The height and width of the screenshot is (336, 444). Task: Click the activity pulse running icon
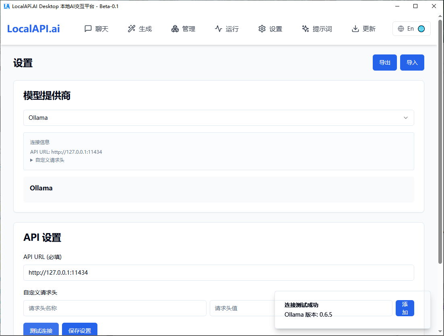coord(218,29)
